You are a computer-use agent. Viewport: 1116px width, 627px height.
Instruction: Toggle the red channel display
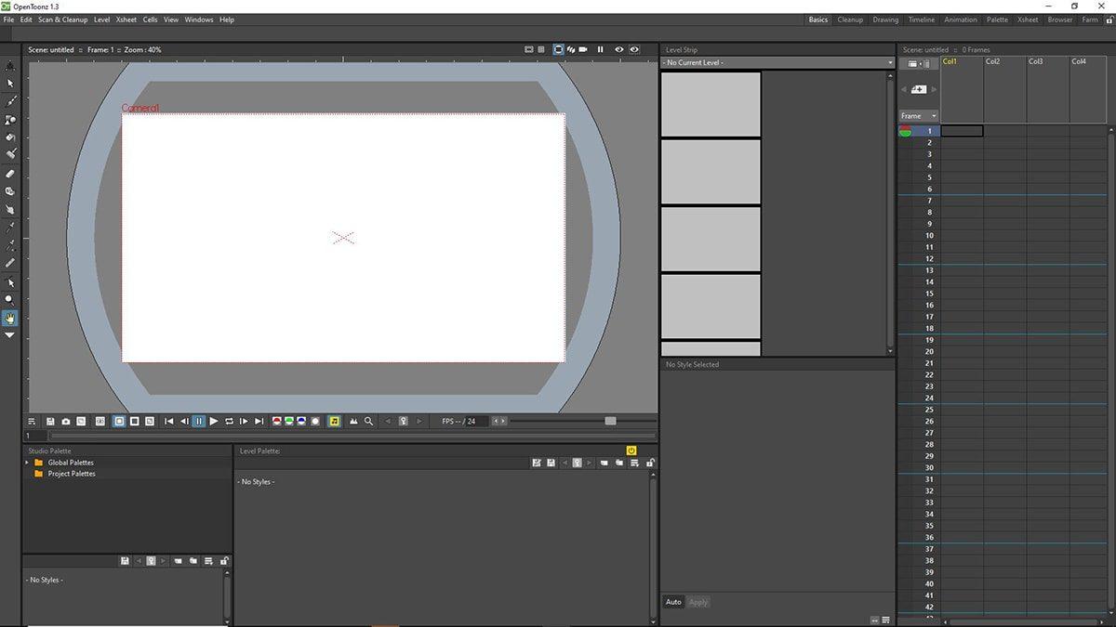(276, 421)
